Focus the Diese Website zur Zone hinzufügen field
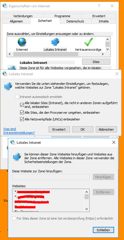 click(x=51, y=177)
